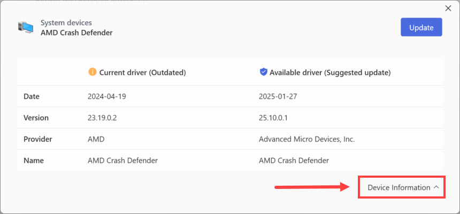Click the AMD Crash Defender dialog title
Viewport: 460px width, 214px height.
click(76, 33)
